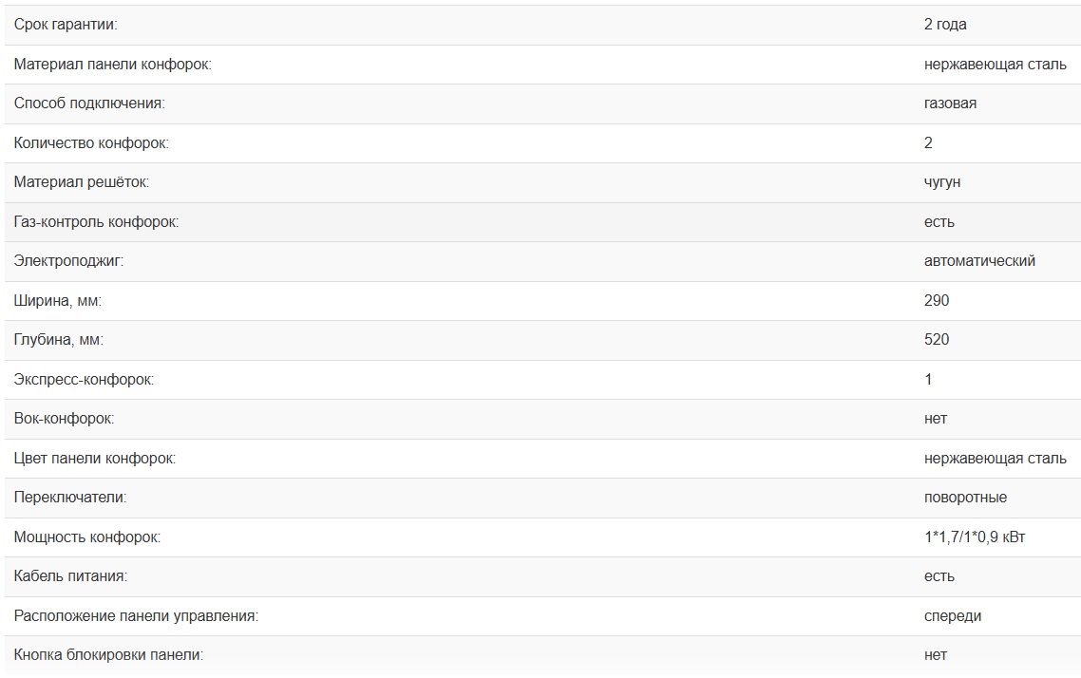Select the 'чугун' grate material value
The height and width of the screenshot is (678, 1081).
pyautogui.click(x=942, y=182)
